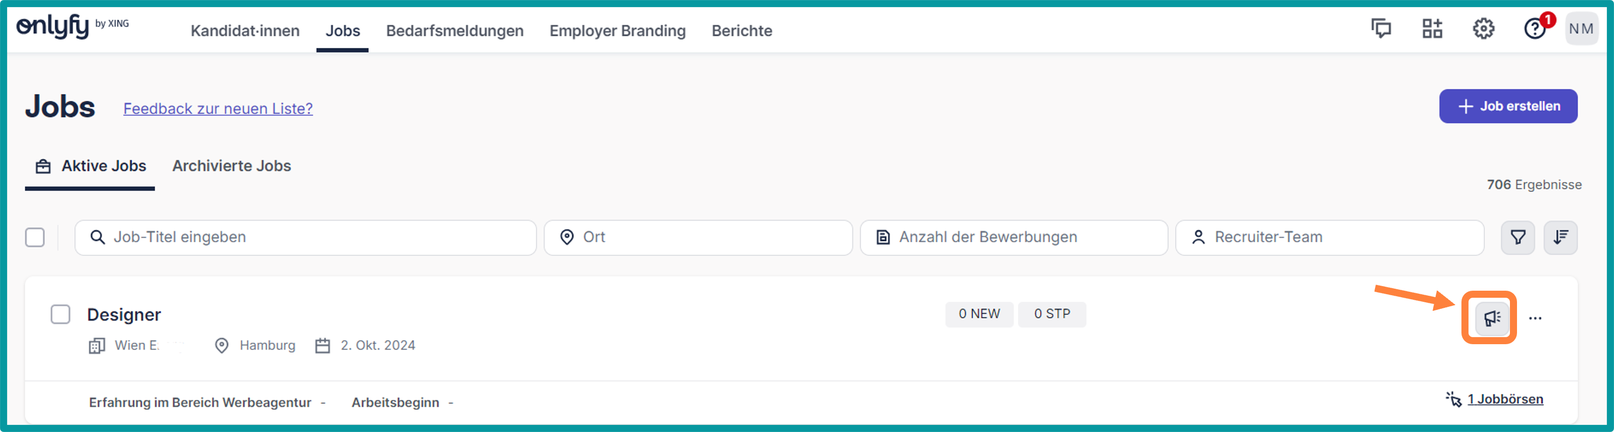Screen dimensions: 1614x432
Task: Switch to Archivierte Jobs tab
Action: pos(231,166)
